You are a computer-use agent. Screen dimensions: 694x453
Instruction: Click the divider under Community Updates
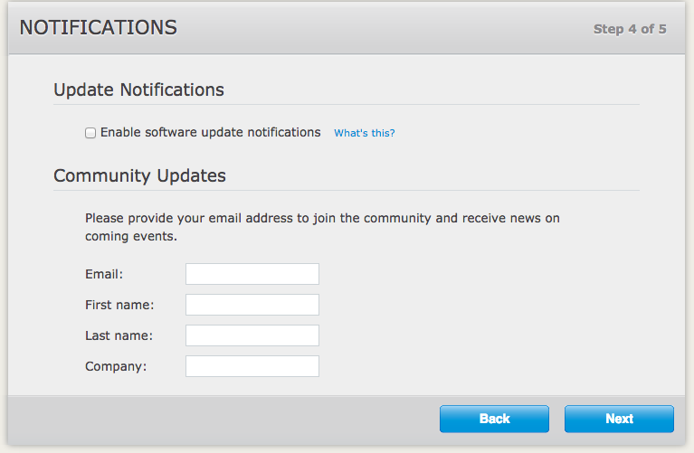[347, 191]
